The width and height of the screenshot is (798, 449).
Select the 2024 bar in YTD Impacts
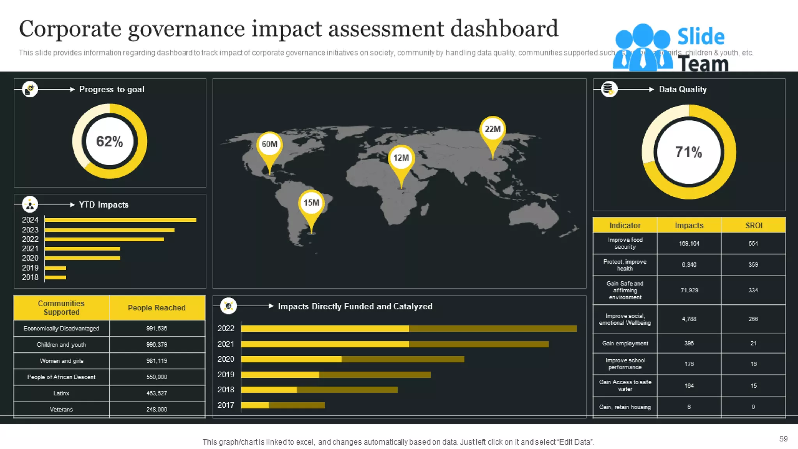120,220
